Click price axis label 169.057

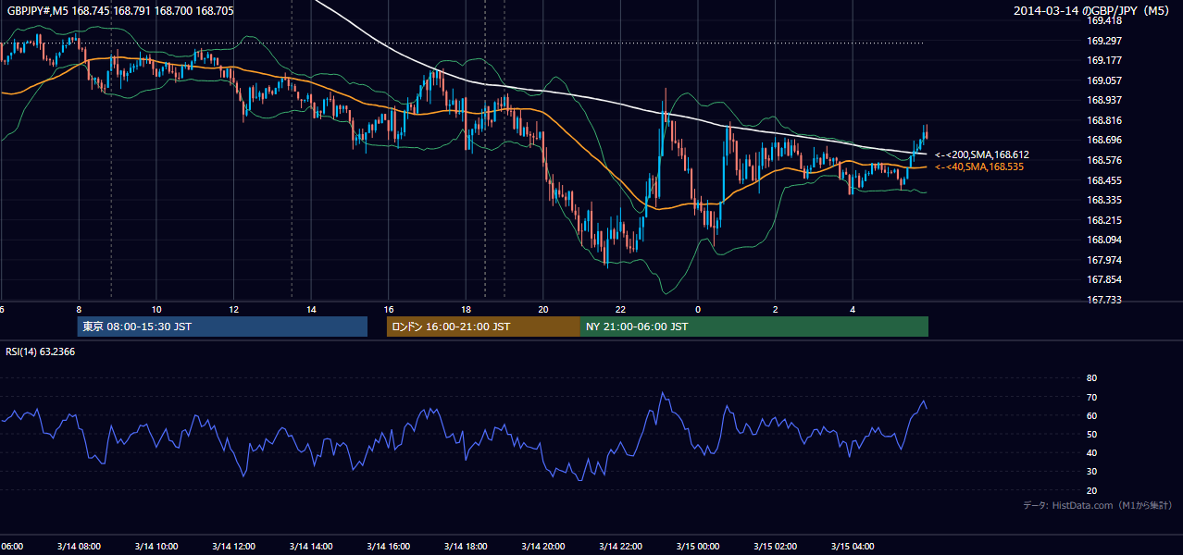click(1104, 80)
